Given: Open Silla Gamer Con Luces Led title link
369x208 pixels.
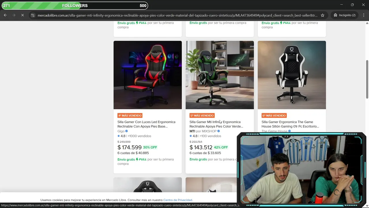Looking at the screenshot, I should click(x=146, y=124).
